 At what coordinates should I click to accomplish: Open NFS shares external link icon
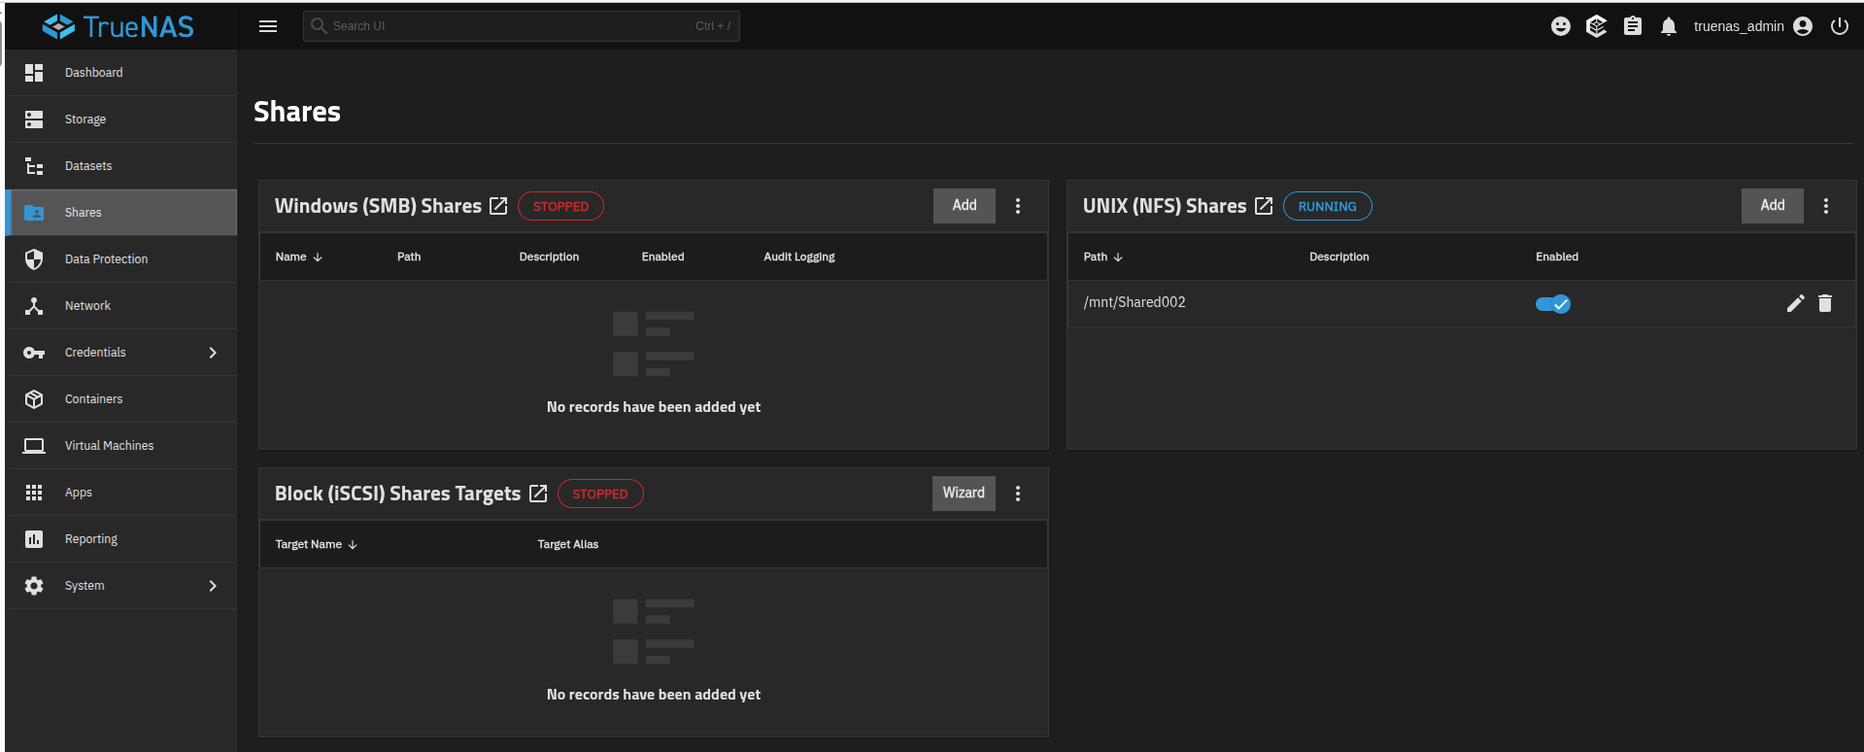1264,206
